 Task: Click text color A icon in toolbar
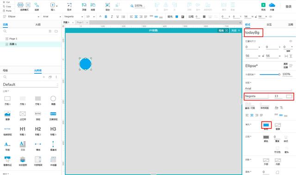click(x=100, y=17)
